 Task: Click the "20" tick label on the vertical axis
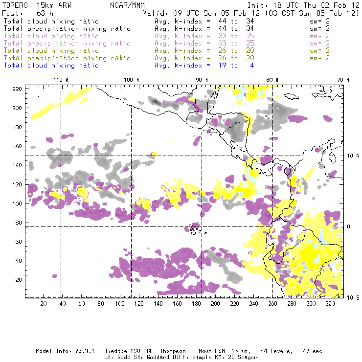point(19,280)
